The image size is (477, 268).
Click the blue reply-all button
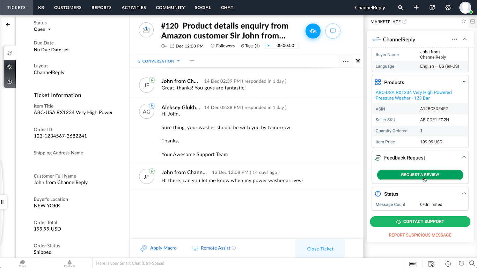(313, 31)
